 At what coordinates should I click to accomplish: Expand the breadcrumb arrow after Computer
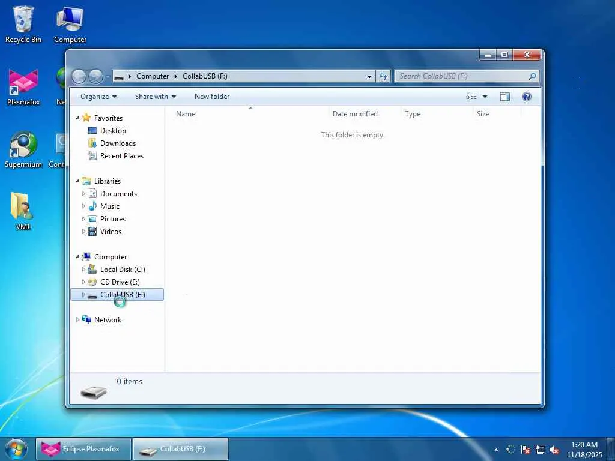click(176, 76)
